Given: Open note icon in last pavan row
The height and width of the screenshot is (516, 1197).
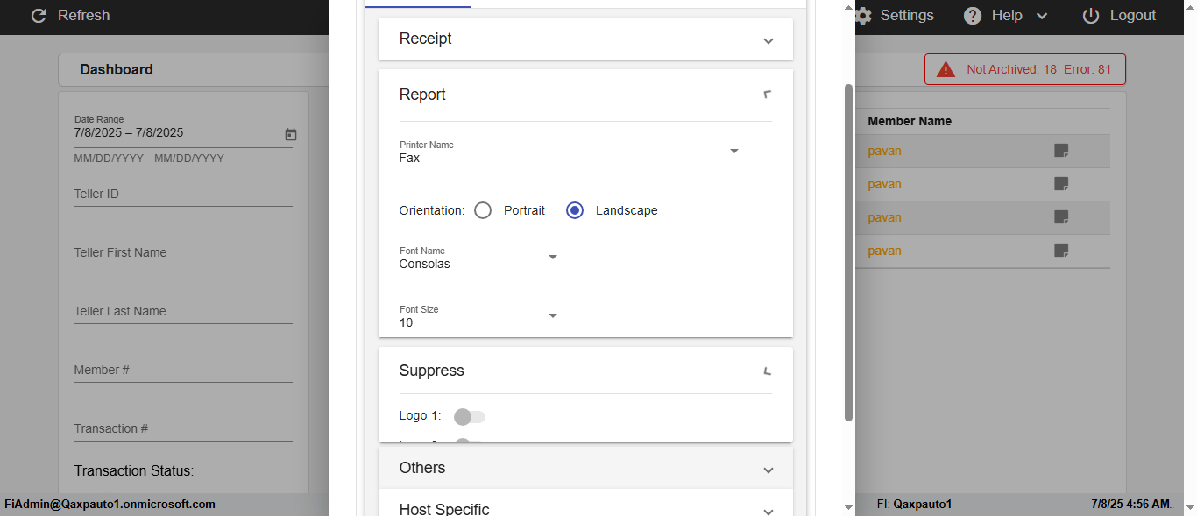Looking at the screenshot, I should [x=1061, y=251].
